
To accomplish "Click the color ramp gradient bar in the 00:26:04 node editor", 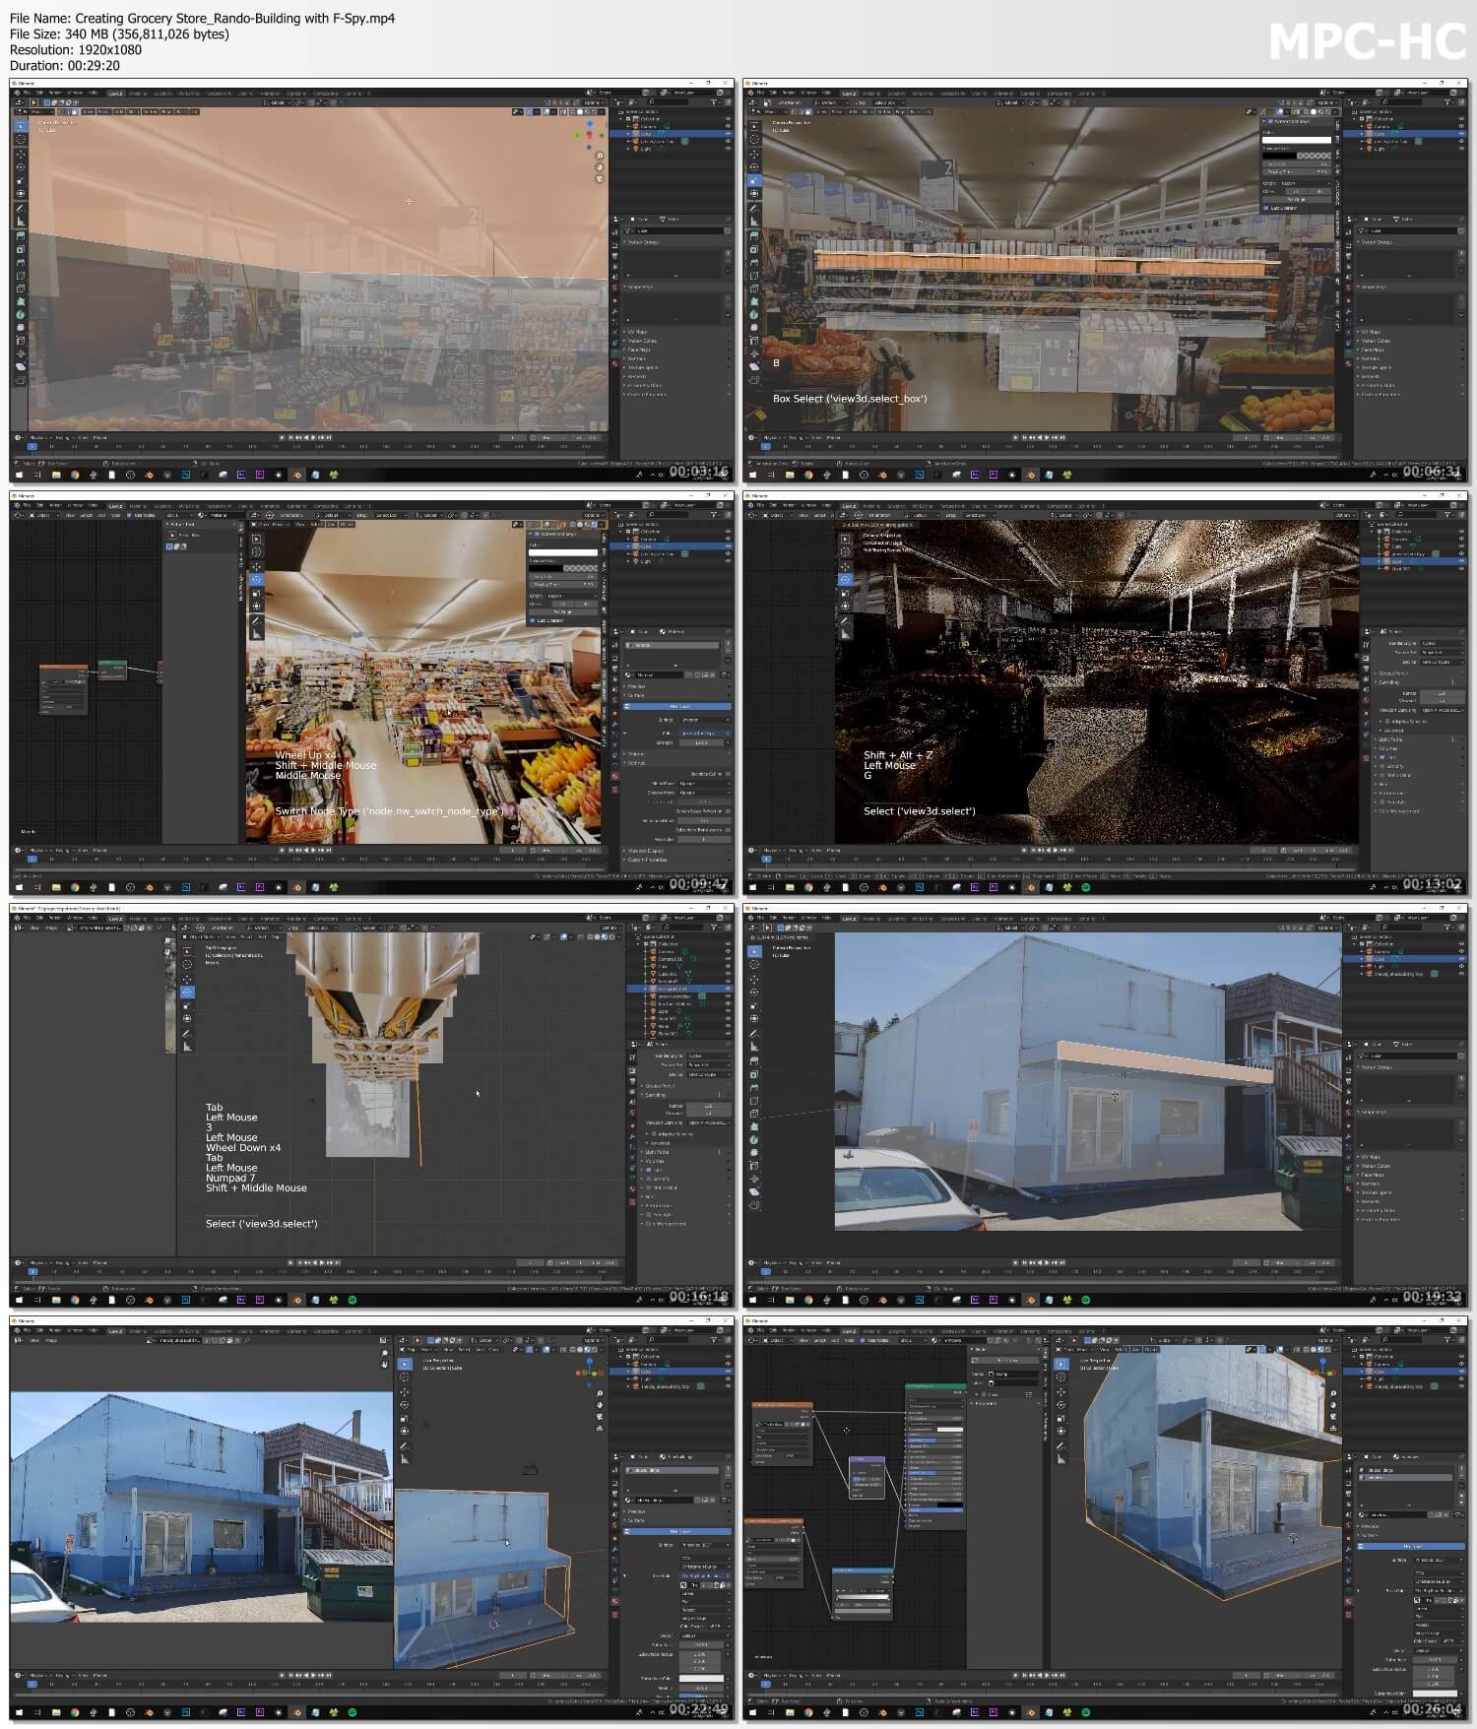I will [x=863, y=1597].
